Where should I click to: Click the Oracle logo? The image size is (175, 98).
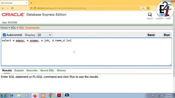[13, 14]
